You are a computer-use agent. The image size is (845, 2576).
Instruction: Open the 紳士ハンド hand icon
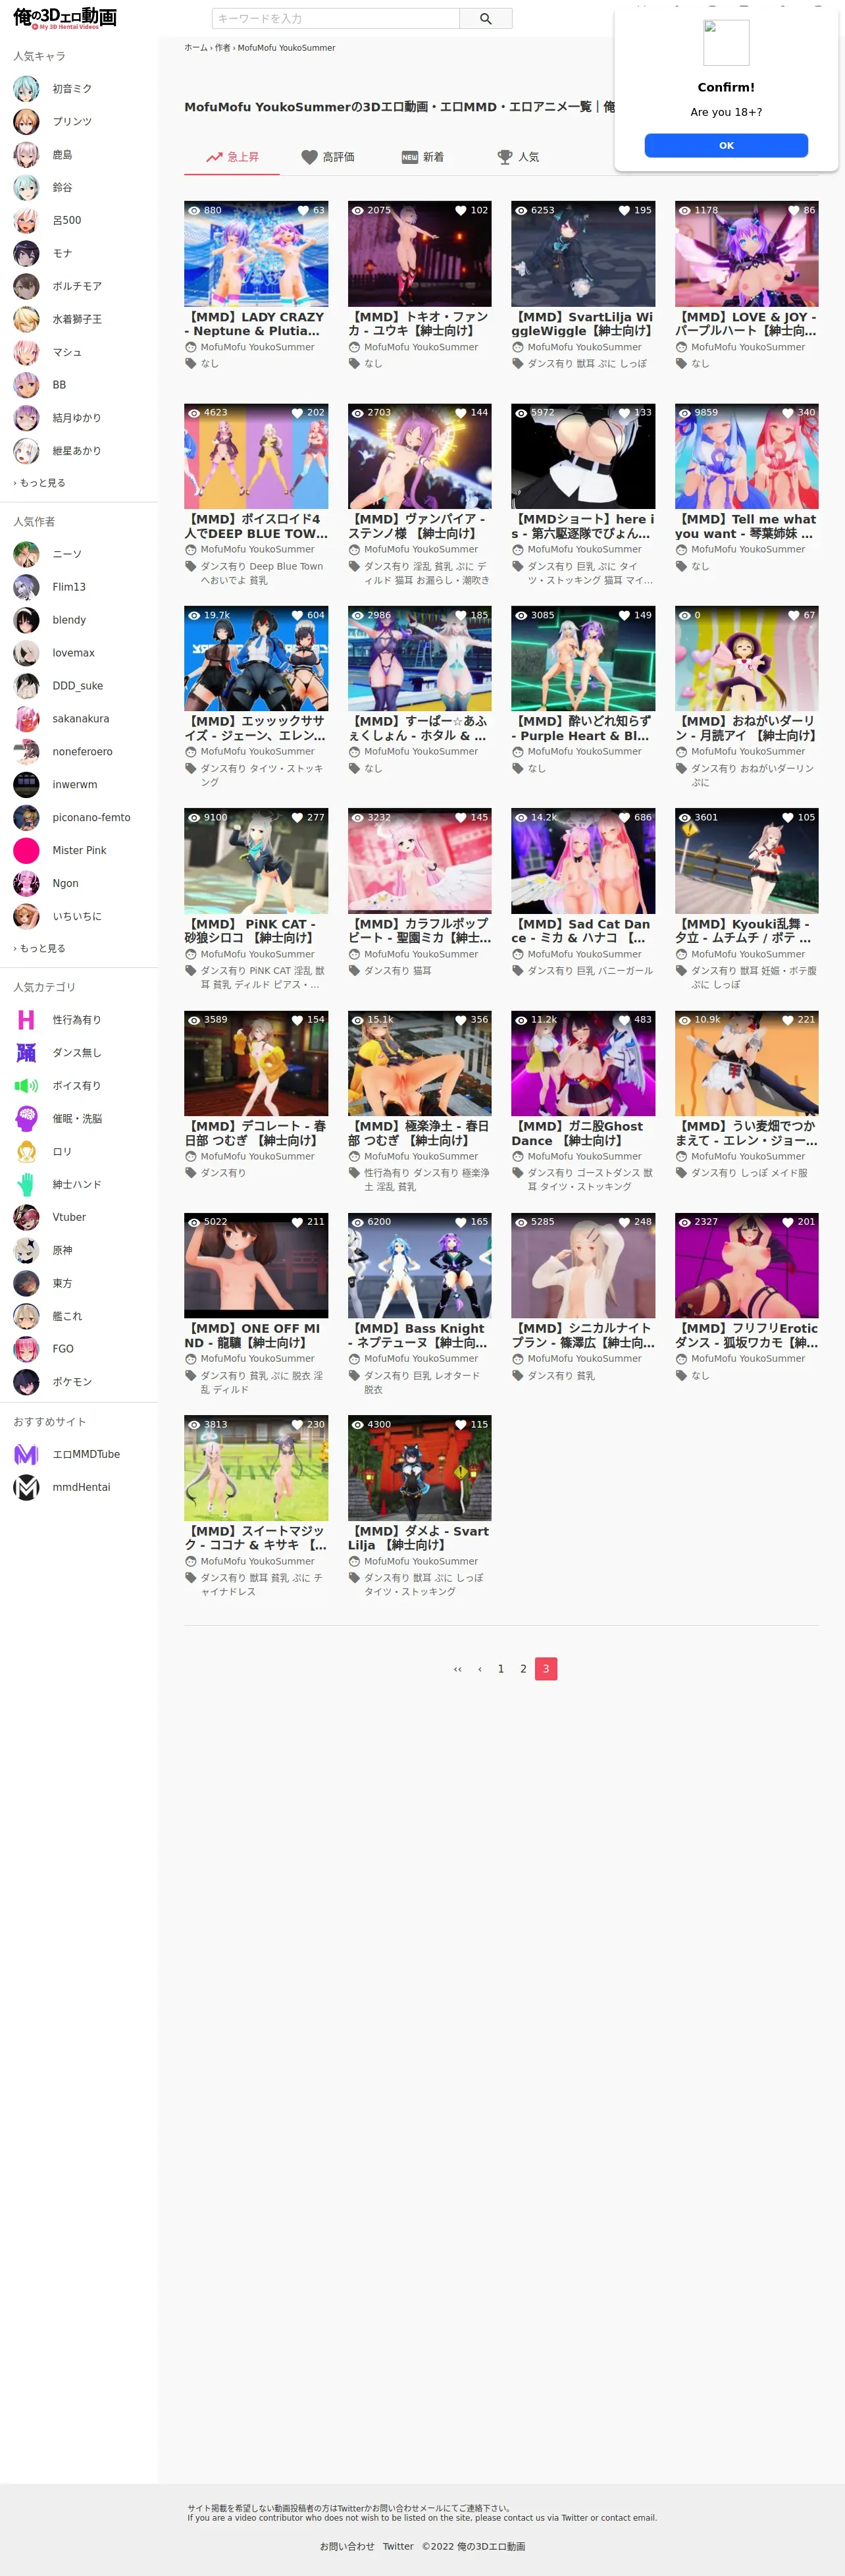pyautogui.click(x=26, y=1185)
